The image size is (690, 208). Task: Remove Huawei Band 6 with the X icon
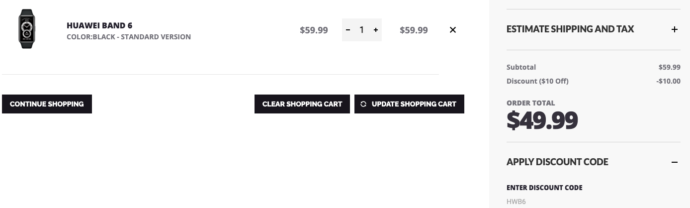click(453, 30)
